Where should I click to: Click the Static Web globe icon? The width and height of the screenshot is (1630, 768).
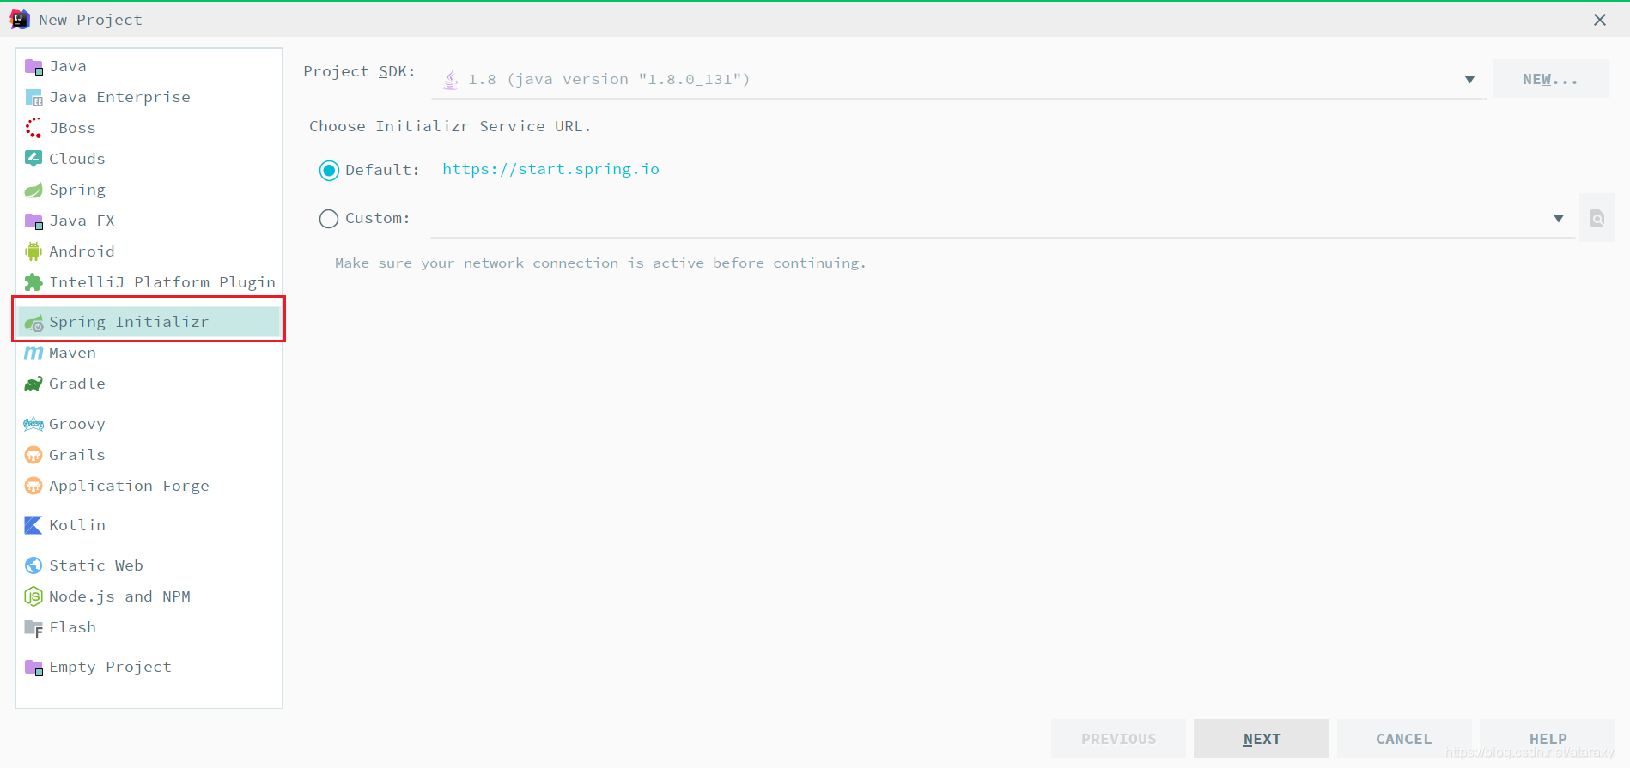pyautogui.click(x=33, y=565)
